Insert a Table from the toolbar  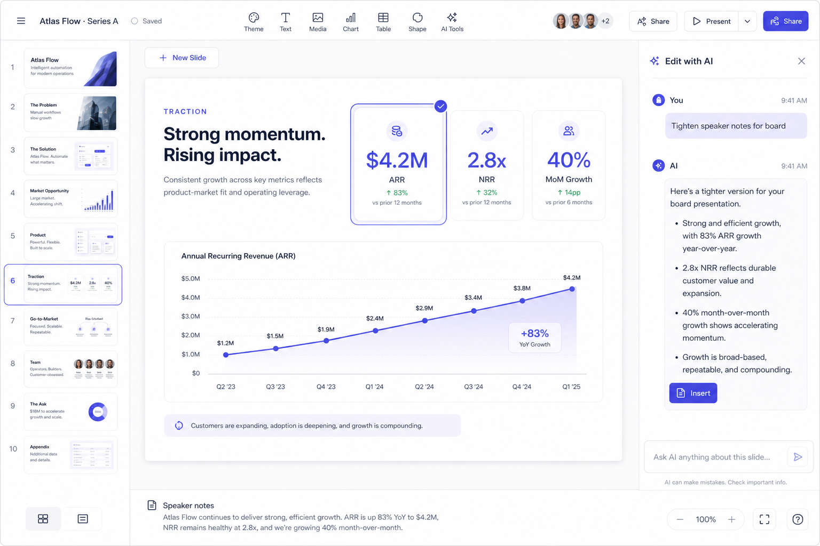point(383,22)
